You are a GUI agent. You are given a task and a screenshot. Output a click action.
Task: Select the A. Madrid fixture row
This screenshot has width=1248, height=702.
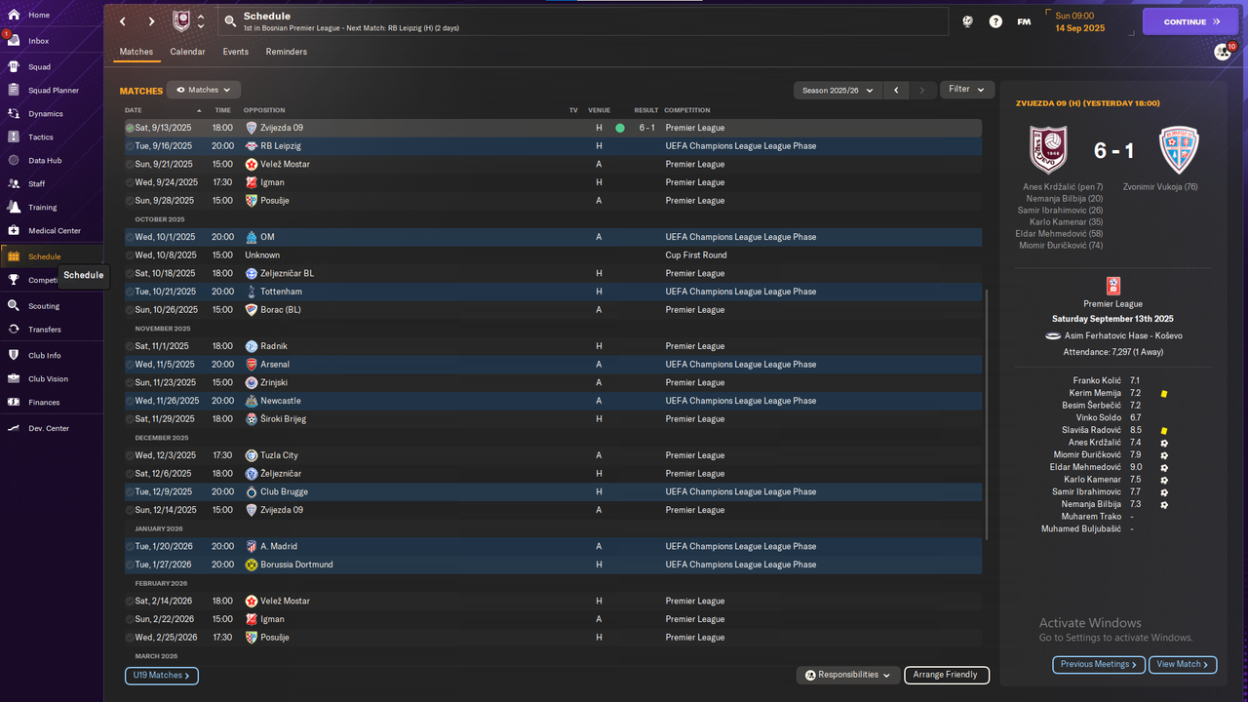coord(553,546)
